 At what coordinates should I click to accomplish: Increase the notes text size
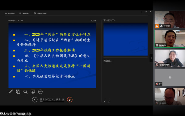tap(104, 102)
